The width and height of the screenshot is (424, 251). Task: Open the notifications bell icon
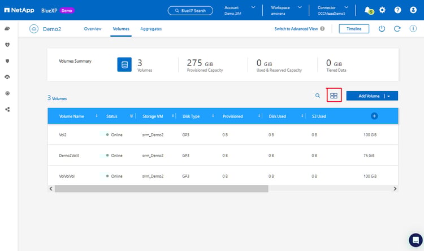pos(369,10)
